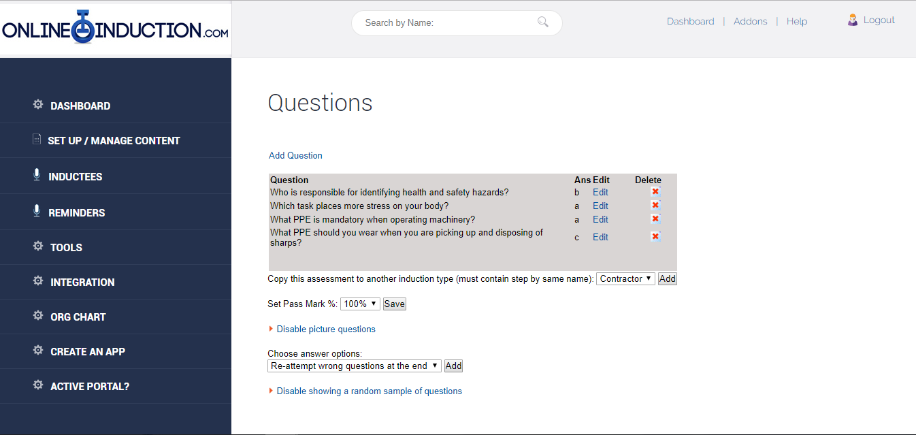Open the Set Pass Mark percentage dropdown
Screen dimensions: 916x435
[x=360, y=304]
